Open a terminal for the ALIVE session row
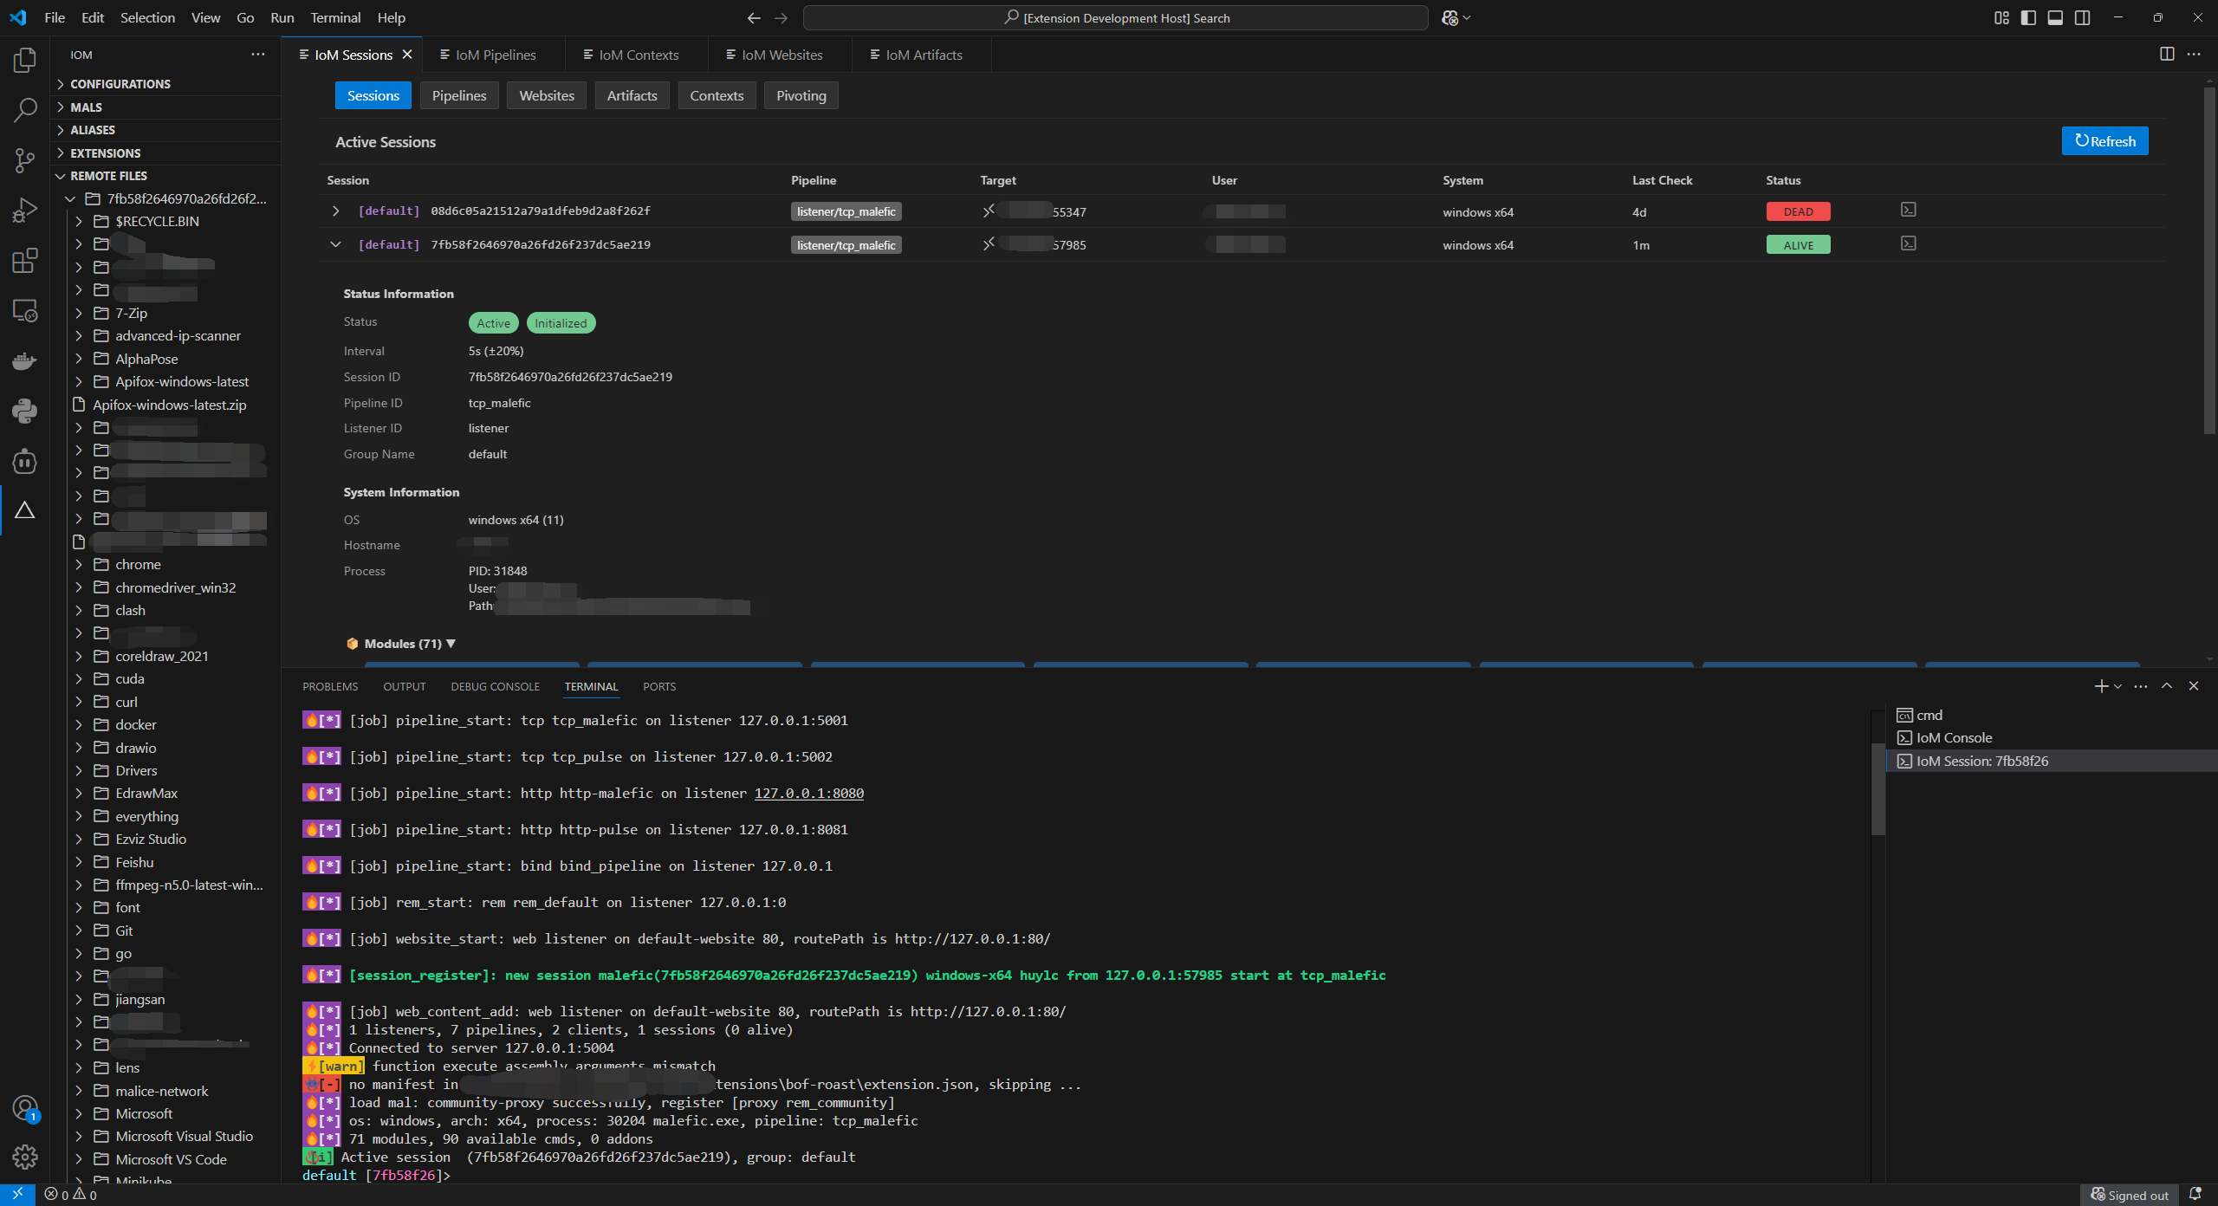 tap(1909, 243)
